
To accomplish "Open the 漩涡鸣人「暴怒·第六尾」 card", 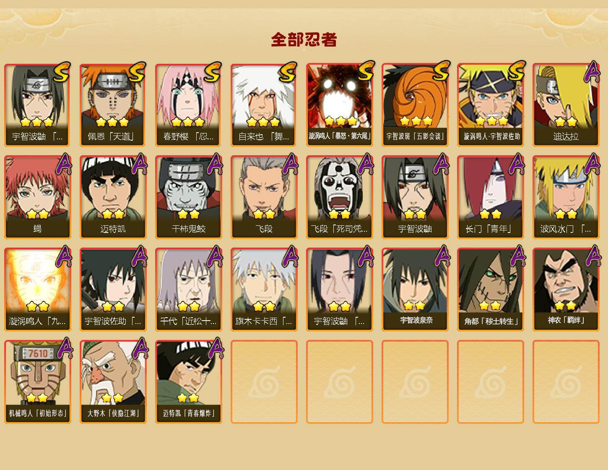I will [339, 105].
